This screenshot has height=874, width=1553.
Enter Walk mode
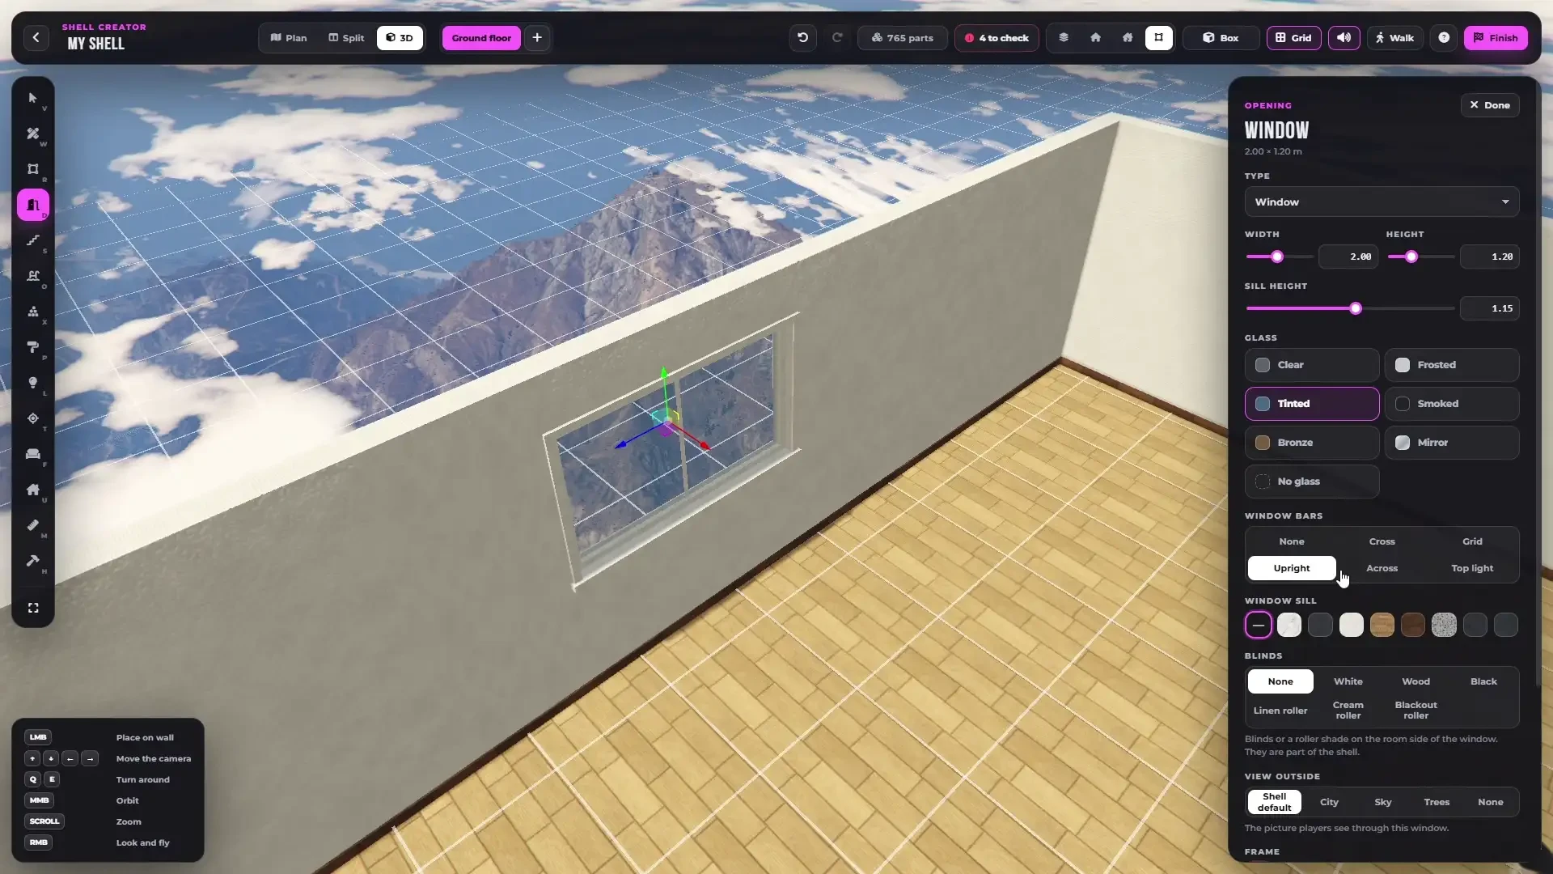pyautogui.click(x=1394, y=38)
